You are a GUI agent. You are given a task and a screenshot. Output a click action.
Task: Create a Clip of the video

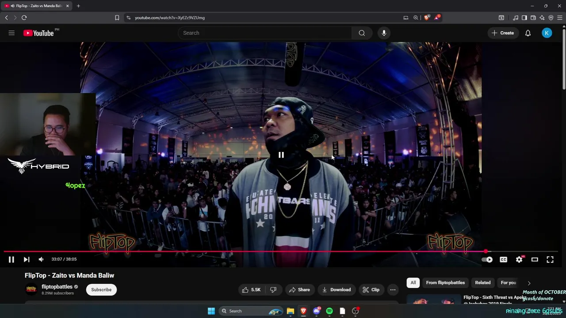click(371, 290)
